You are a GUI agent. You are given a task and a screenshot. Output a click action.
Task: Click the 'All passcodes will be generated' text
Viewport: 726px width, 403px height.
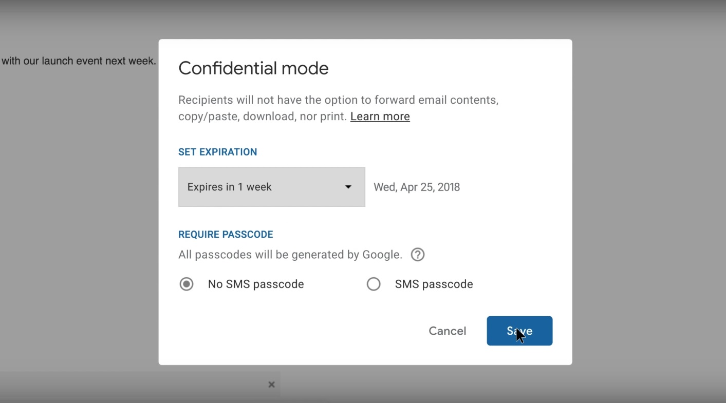point(290,255)
